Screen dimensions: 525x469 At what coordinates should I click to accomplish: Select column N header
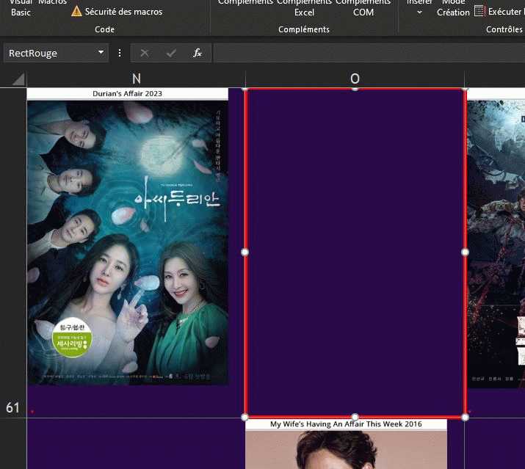pos(136,79)
